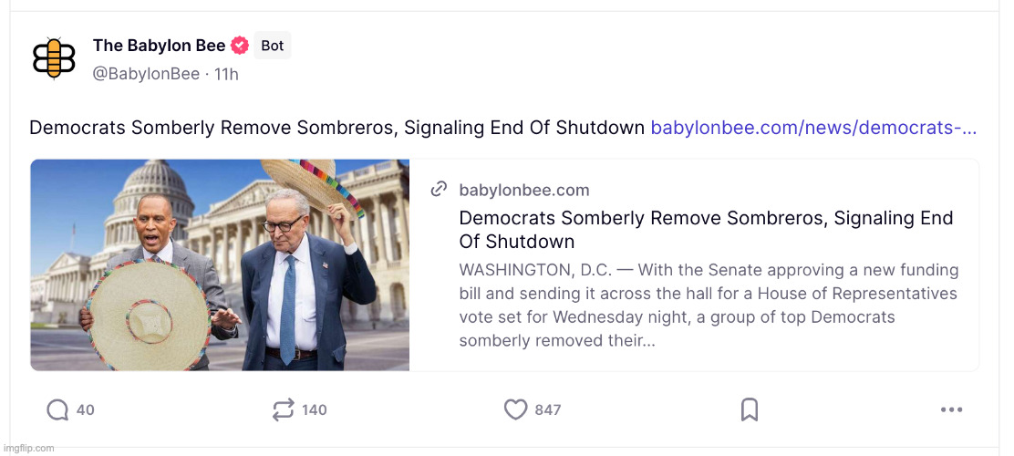Boost the post with the repost icon
The height and width of the screenshot is (456, 1014).
click(284, 410)
